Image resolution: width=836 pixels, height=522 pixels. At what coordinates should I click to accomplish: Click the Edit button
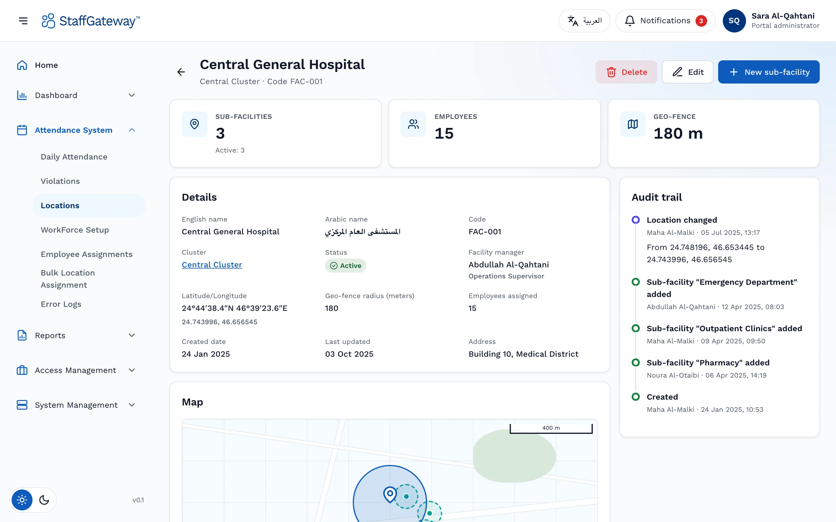[687, 72]
